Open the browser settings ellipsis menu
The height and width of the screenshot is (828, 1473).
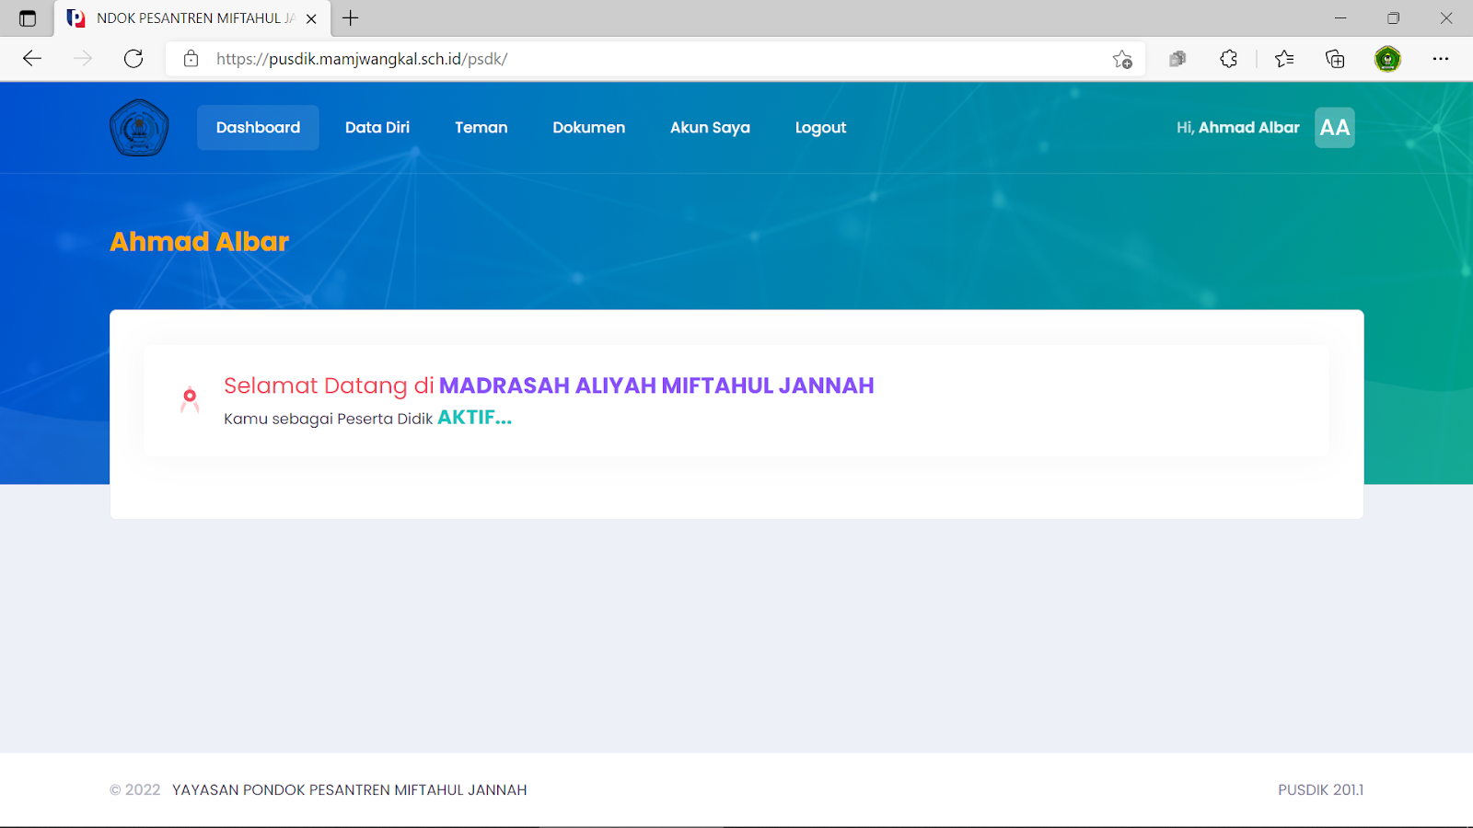click(1441, 59)
